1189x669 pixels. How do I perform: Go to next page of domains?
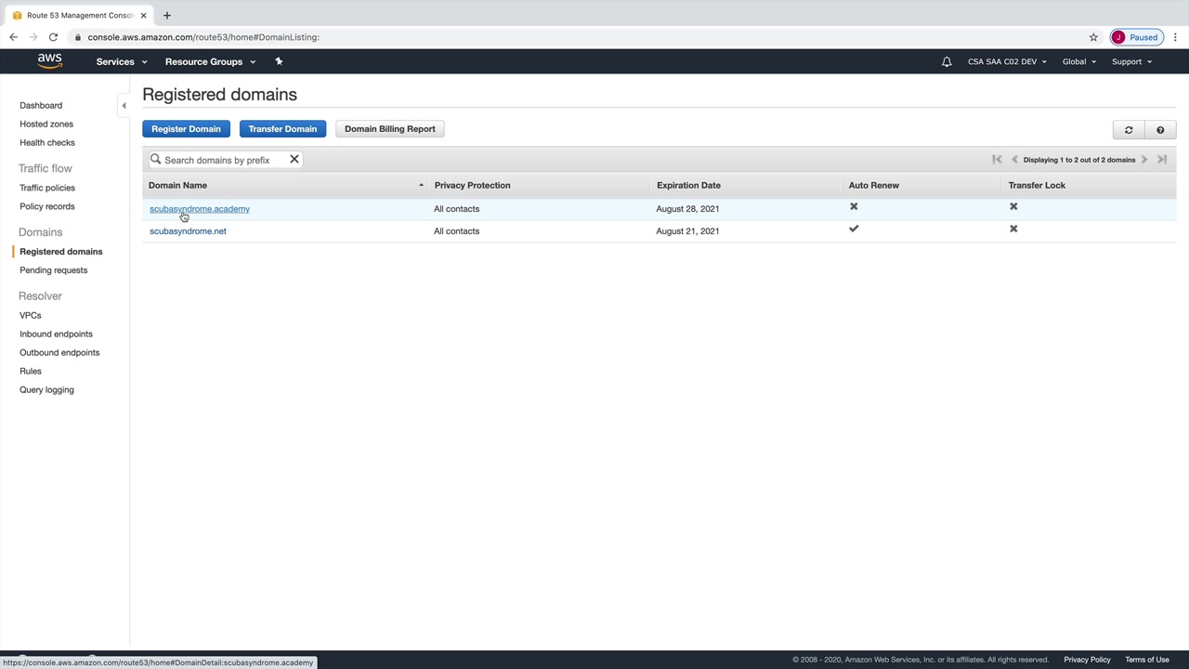click(x=1144, y=160)
